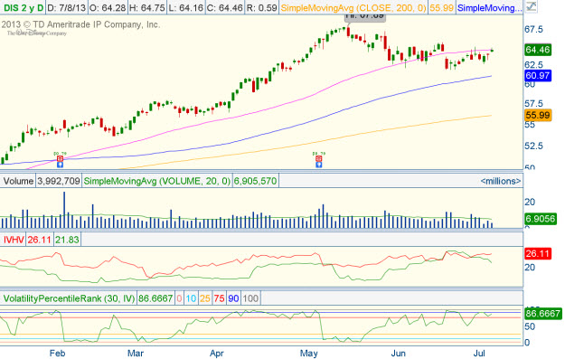Screen dimensions: 565x359
Task: Click the blue 60.97 moving average bubble
Action: coord(538,76)
